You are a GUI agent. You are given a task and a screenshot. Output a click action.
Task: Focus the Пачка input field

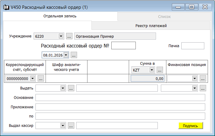tap(192, 46)
